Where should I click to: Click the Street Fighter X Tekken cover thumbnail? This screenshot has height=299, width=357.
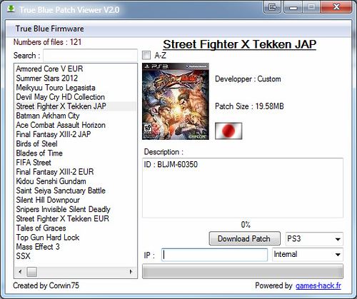pos(176,101)
